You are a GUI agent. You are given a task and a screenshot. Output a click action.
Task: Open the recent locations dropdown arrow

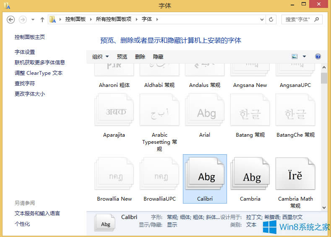[33, 20]
